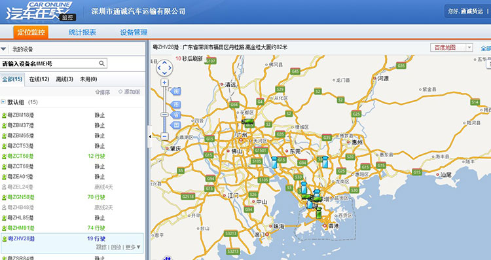Click the green truck marker near Guangzhou

(248, 122)
